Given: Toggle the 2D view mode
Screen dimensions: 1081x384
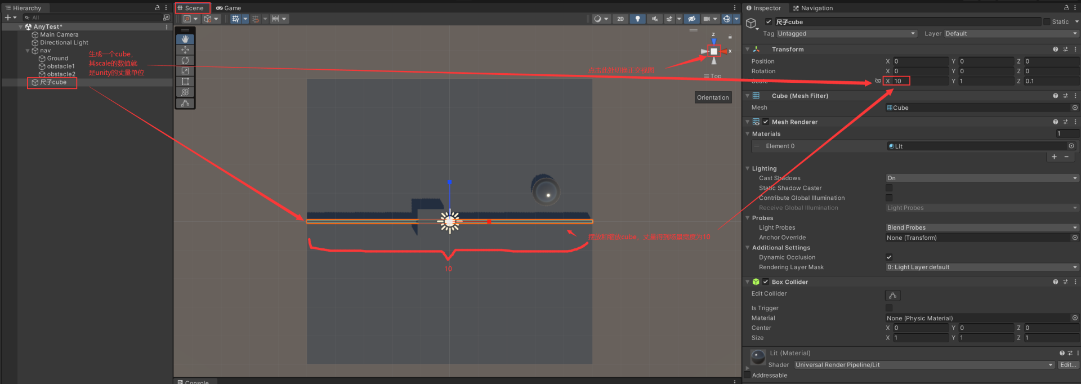Looking at the screenshot, I should (x=620, y=19).
